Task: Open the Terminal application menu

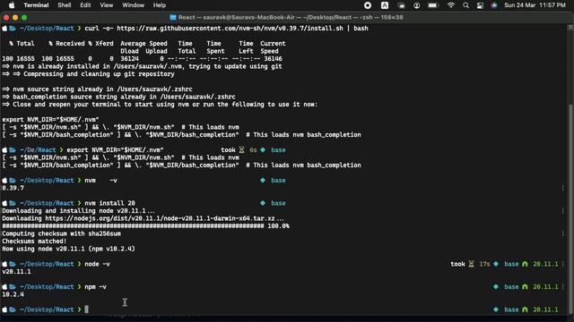Action: coord(36,5)
